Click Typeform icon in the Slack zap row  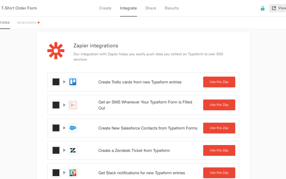point(56,173)
